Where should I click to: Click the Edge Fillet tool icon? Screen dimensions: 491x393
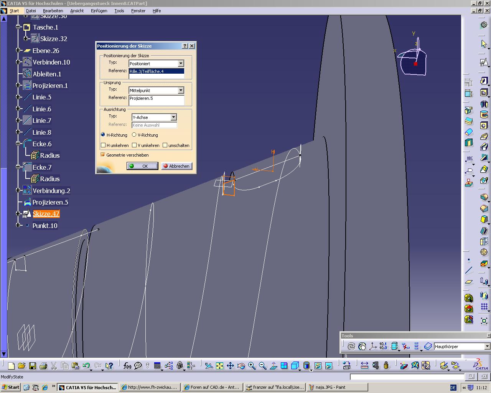(484, 197)
